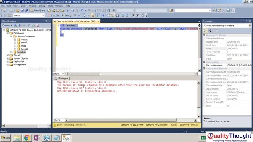253x142 pixels.
Task: Start Debug from the SQL toolbar
Action: 67,15
